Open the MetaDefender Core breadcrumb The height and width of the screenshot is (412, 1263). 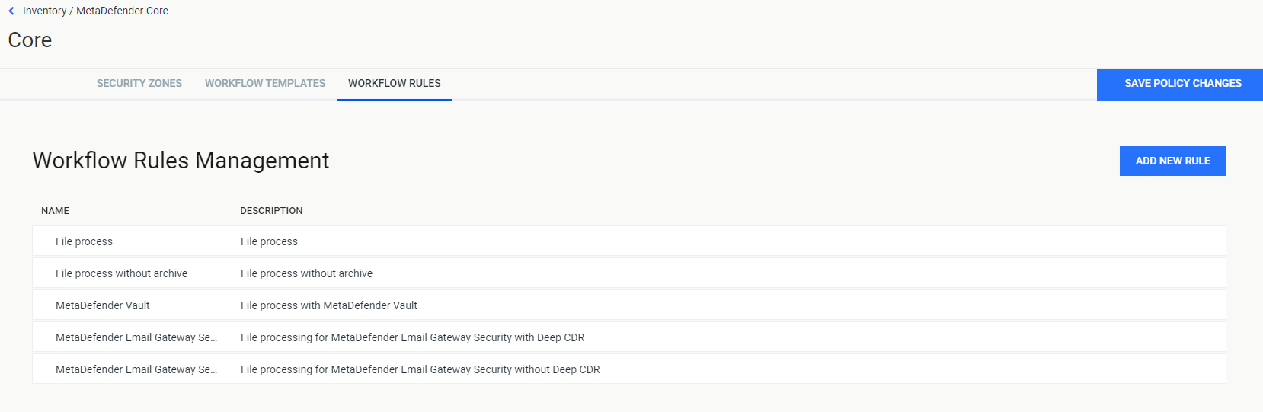click(122, 11)
